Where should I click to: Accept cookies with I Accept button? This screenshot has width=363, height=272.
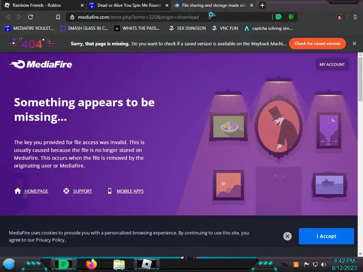(326, 236)
